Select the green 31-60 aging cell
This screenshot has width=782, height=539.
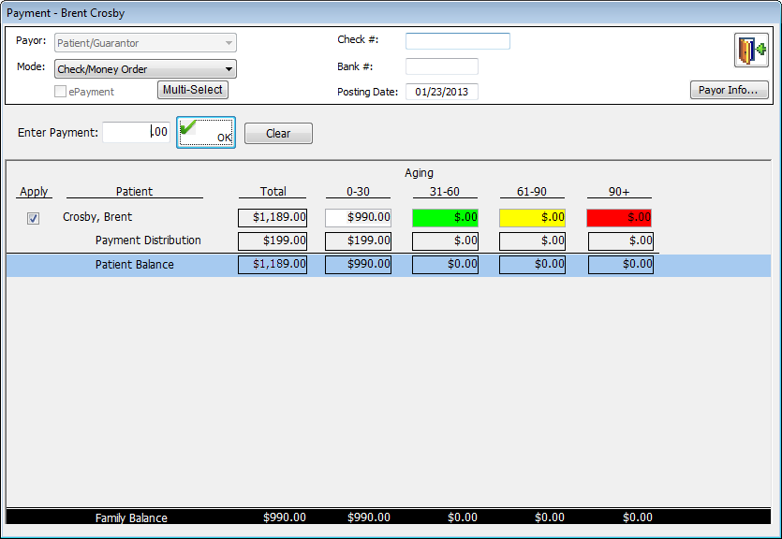(445, 217)
